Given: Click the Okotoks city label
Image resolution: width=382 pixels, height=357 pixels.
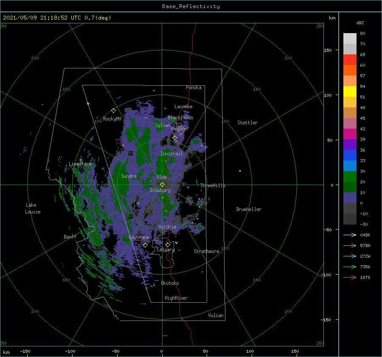Looking at the screenshot, I should click(x=170, y=283).
